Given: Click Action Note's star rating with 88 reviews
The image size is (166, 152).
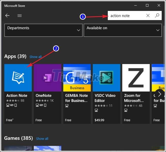Looking at the screenshot, I should click(x=15, y=100).
